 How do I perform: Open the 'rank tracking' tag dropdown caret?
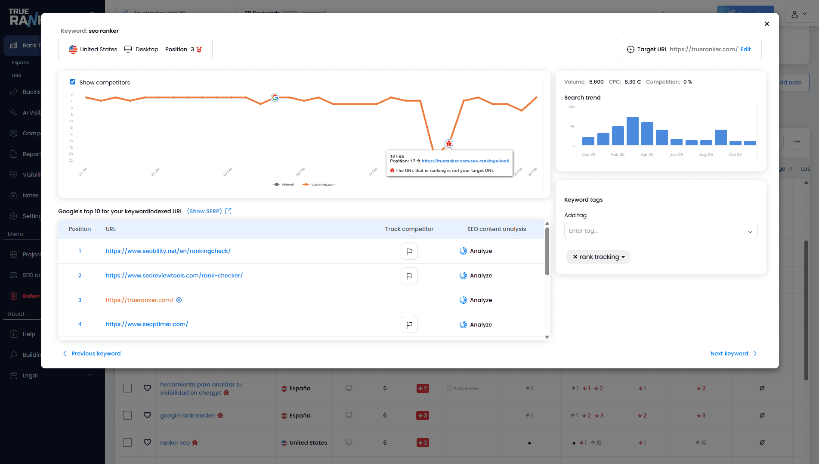[x=623, y=257]
